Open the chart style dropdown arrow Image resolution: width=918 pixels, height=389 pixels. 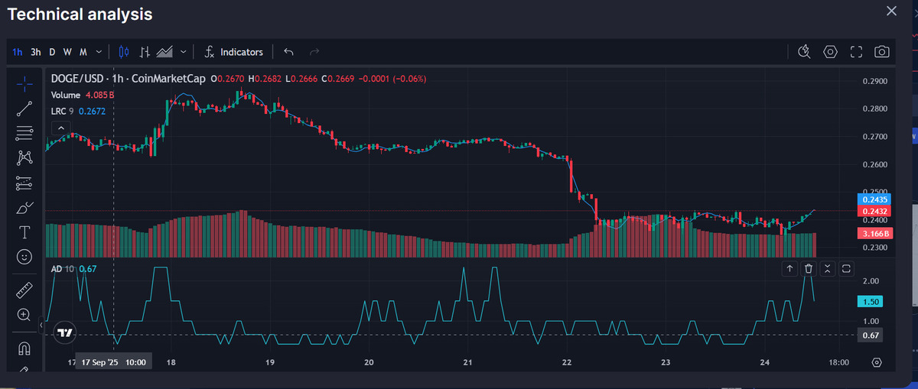coord(184,52)
